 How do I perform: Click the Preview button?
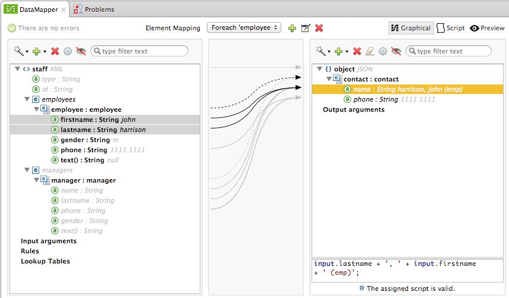click(x=487, y=28)
